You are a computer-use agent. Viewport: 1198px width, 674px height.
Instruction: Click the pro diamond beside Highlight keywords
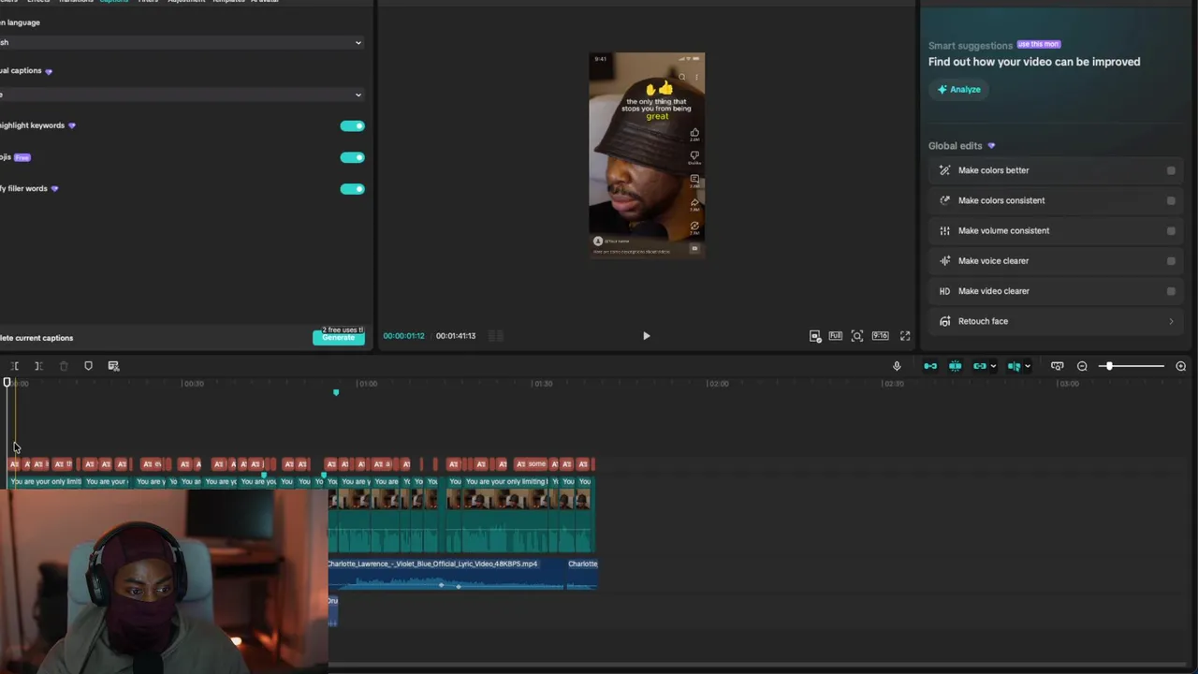(x=72, y=125)
